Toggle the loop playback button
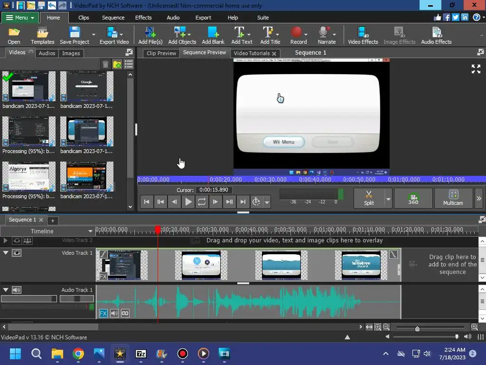Screen dimensions: 486x365 click(201, 202)
